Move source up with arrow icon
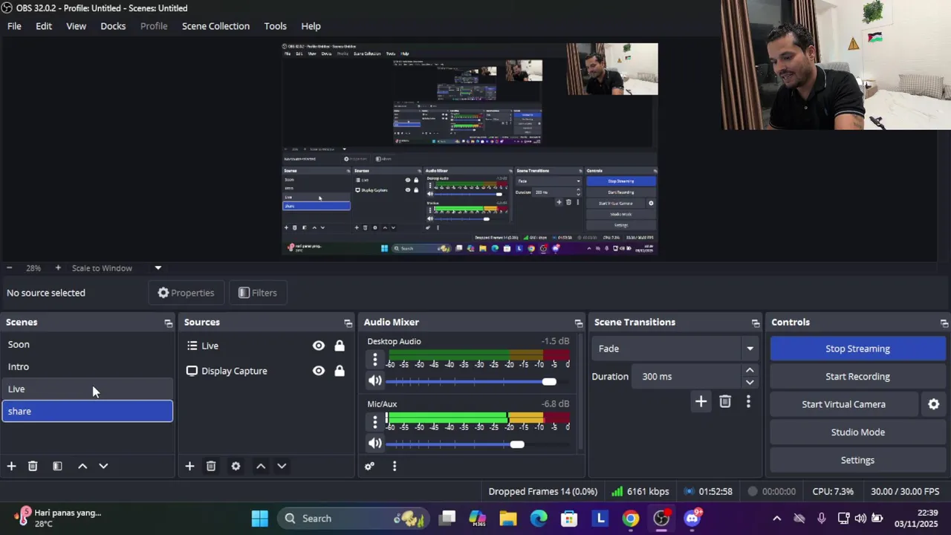 point(261,466)
